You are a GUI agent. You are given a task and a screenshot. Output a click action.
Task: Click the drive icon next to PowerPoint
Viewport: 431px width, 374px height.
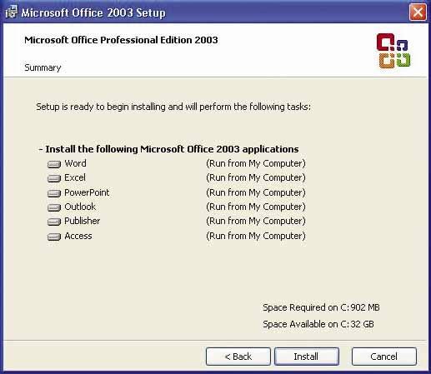[54, 193]
